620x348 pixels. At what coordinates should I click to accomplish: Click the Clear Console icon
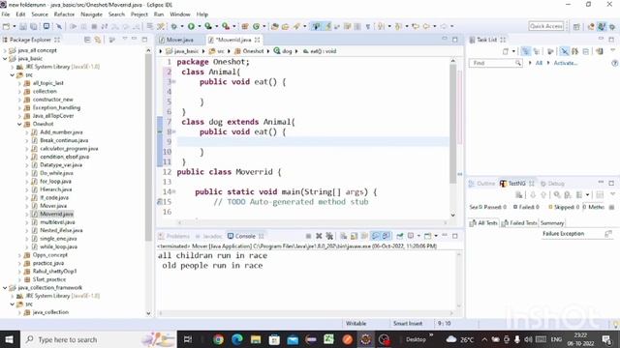pyautogui.click(x=344, y=236)
